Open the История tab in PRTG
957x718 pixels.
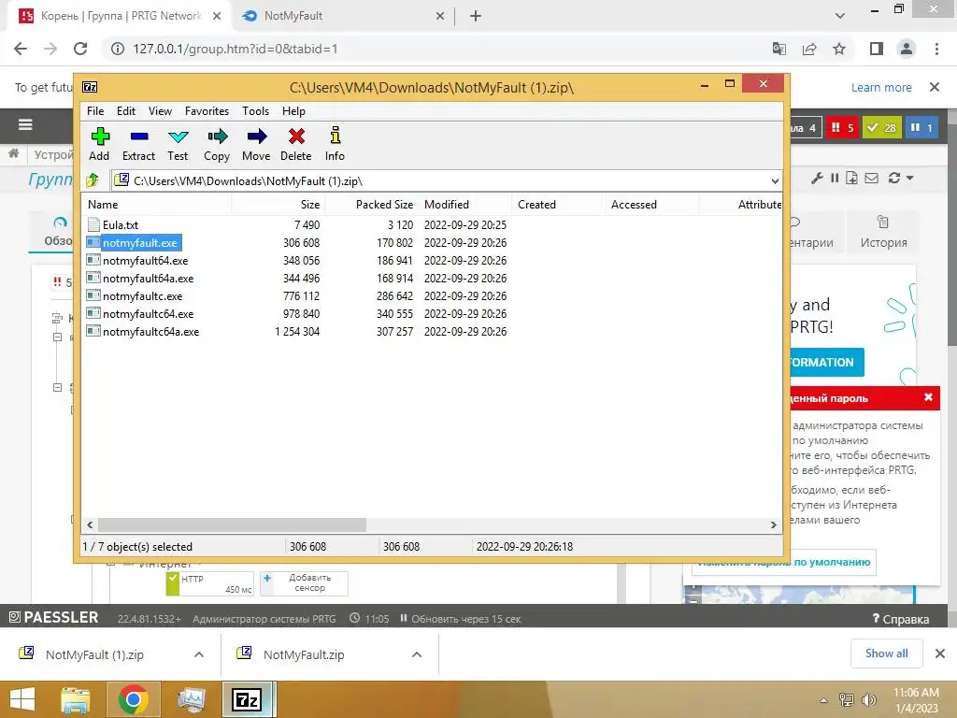(x=883, y=233)
